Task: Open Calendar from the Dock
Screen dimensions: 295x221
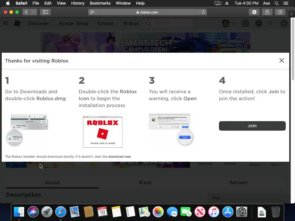Action: 102,212
